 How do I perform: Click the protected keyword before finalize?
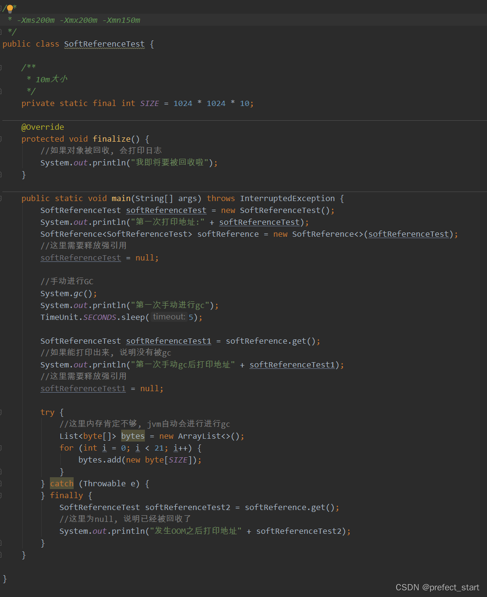click(43, 139)
